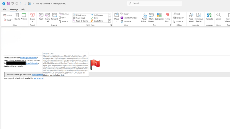Undo the last action
This screenshot has width=230, height=129.
(x=13, y=3)
